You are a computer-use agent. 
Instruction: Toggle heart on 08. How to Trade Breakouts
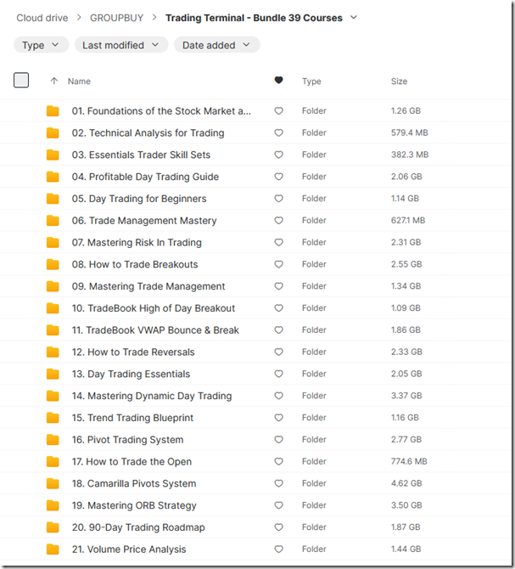click(278, 264)
